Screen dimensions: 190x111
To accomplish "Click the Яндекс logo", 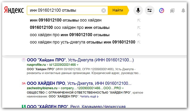I will point(14,10).
